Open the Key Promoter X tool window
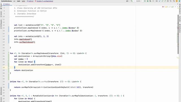 [x=180, y=9]
